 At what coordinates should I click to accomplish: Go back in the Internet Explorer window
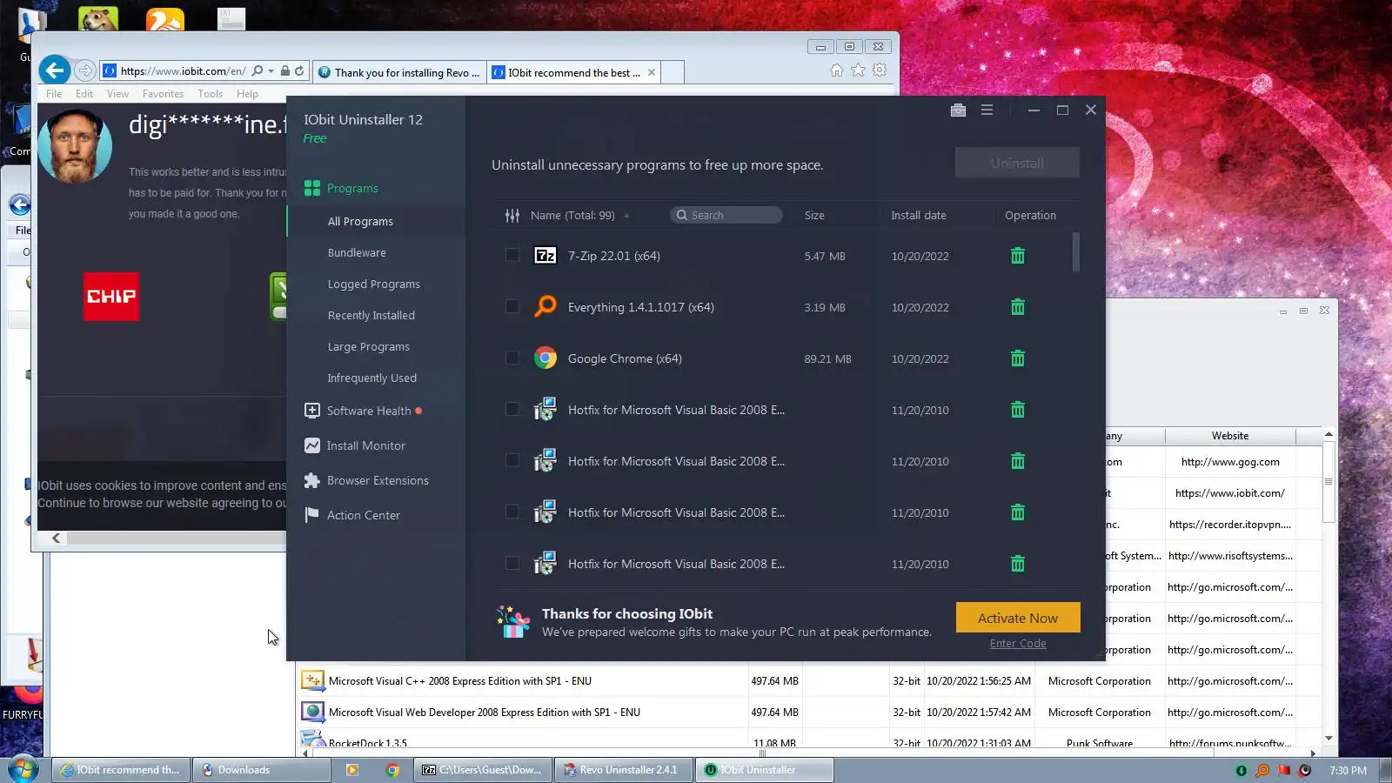tap(55, 70)
